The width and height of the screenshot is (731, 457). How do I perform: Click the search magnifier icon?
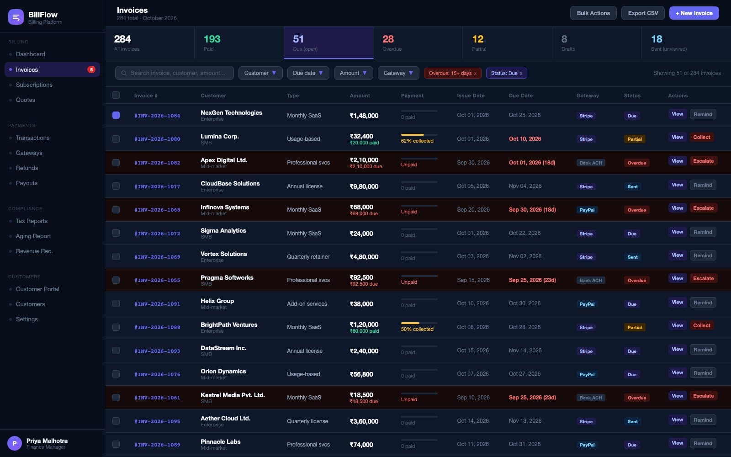124,73
